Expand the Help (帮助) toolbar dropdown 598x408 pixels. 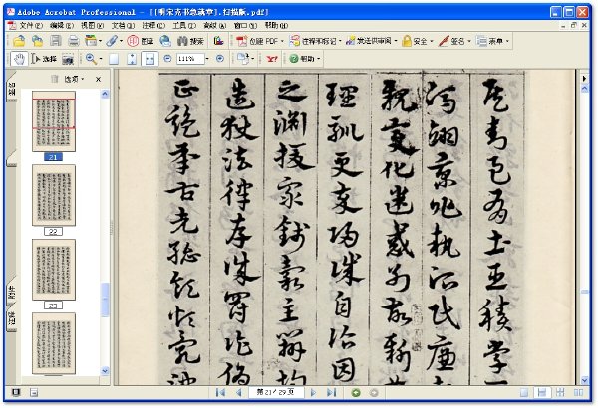(x=319, y=59)
